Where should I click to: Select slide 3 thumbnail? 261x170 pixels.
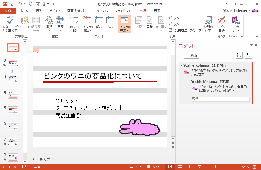coord(13,79)
